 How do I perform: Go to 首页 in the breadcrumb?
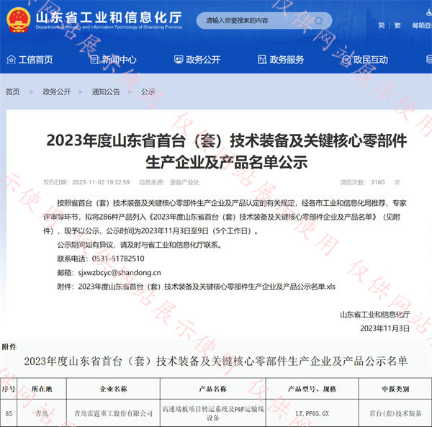13,92
